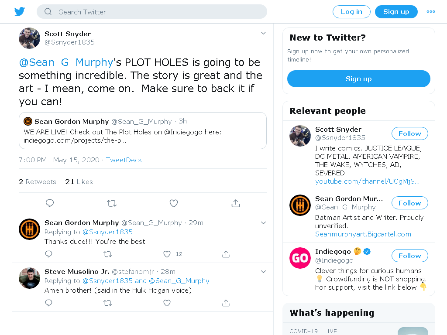Screen dimensions: 447x335
Task: Open the @Sean_G_Murphy mention link in tweet
Action: tap(66, 62)
